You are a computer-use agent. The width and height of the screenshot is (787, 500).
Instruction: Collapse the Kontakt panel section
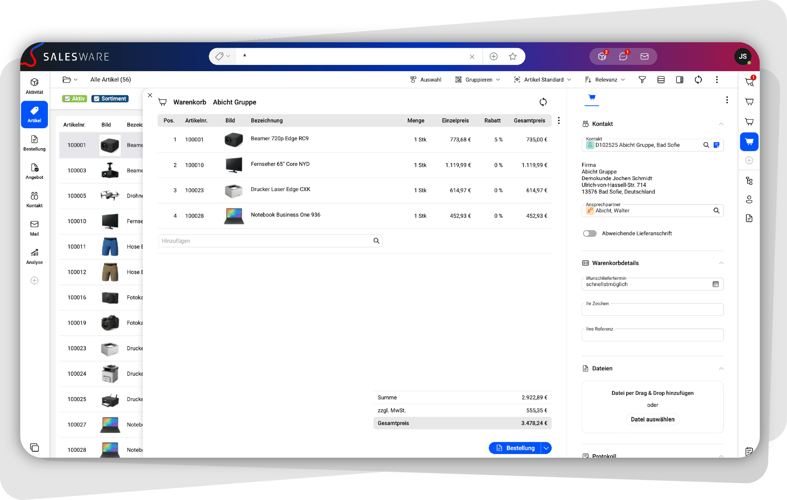click(x=721, y=124)
